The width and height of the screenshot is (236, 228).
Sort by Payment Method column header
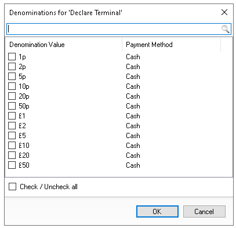click(172, 45)
